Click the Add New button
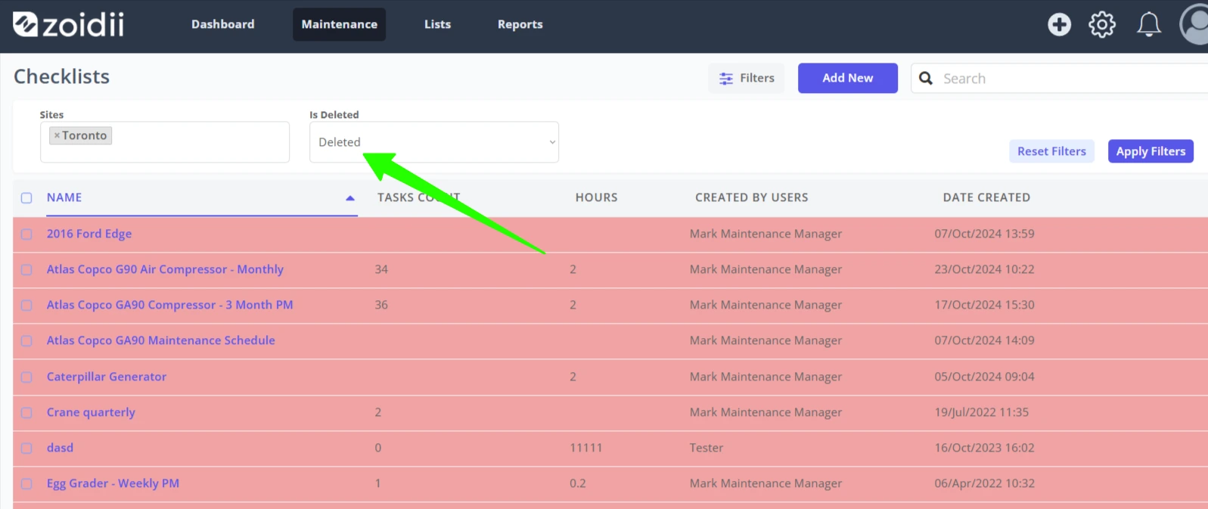Viewport: 1208px width, 509px height. [848, 78]
